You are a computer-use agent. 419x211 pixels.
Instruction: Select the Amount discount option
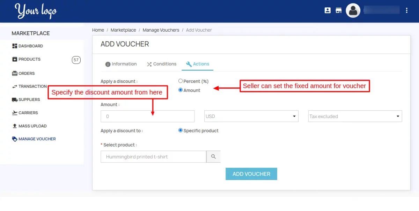click(181, 90)
